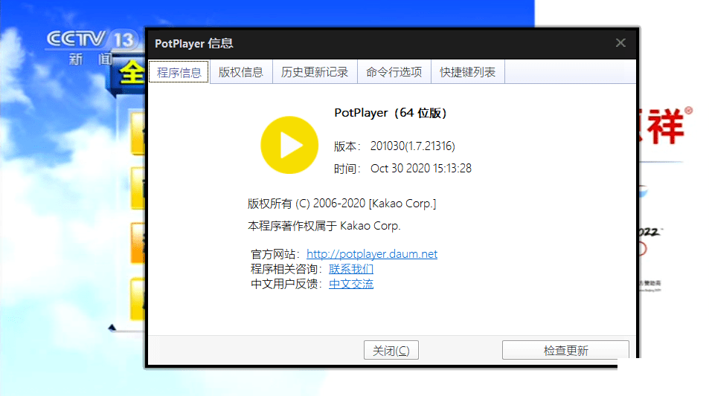Click the PotPlayer 信息 title bar text
Screen dimensions: 709x396
click(194, 43)
